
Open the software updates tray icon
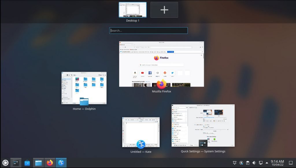241,163
